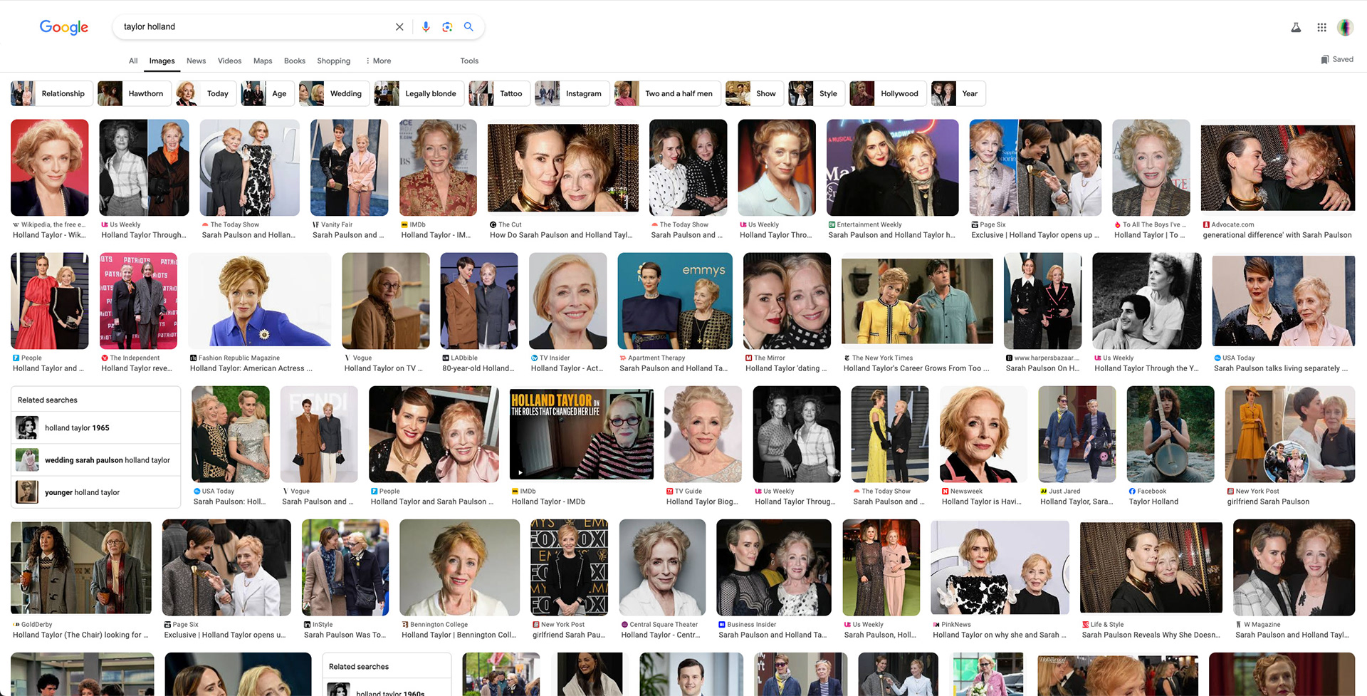Expand the More search categories menu
1367x696 pixels.
[378, 61]
